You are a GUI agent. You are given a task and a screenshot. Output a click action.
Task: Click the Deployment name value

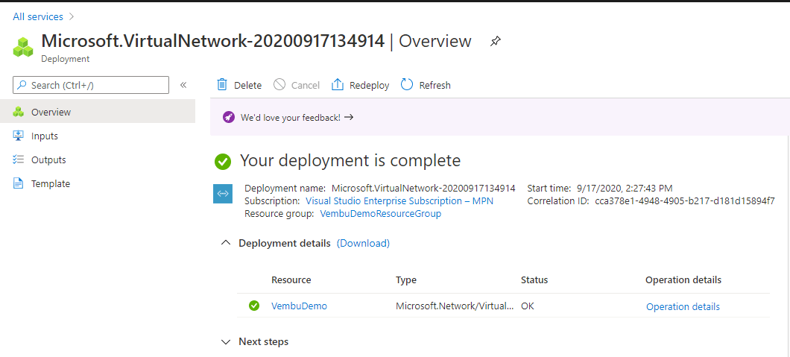tap(423, 189)
